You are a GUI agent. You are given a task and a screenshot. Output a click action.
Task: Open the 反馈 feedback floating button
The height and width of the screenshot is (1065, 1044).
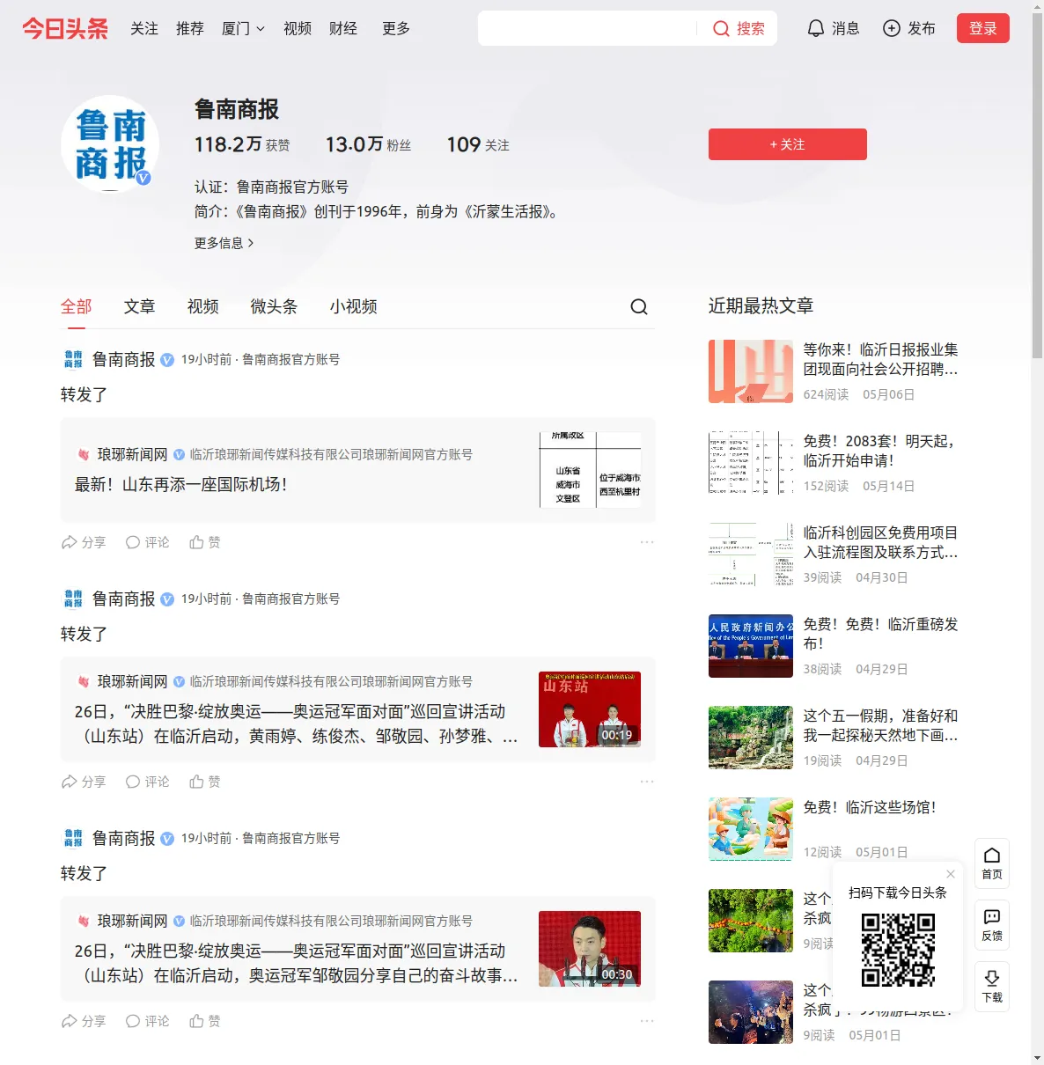coord(992,925)
